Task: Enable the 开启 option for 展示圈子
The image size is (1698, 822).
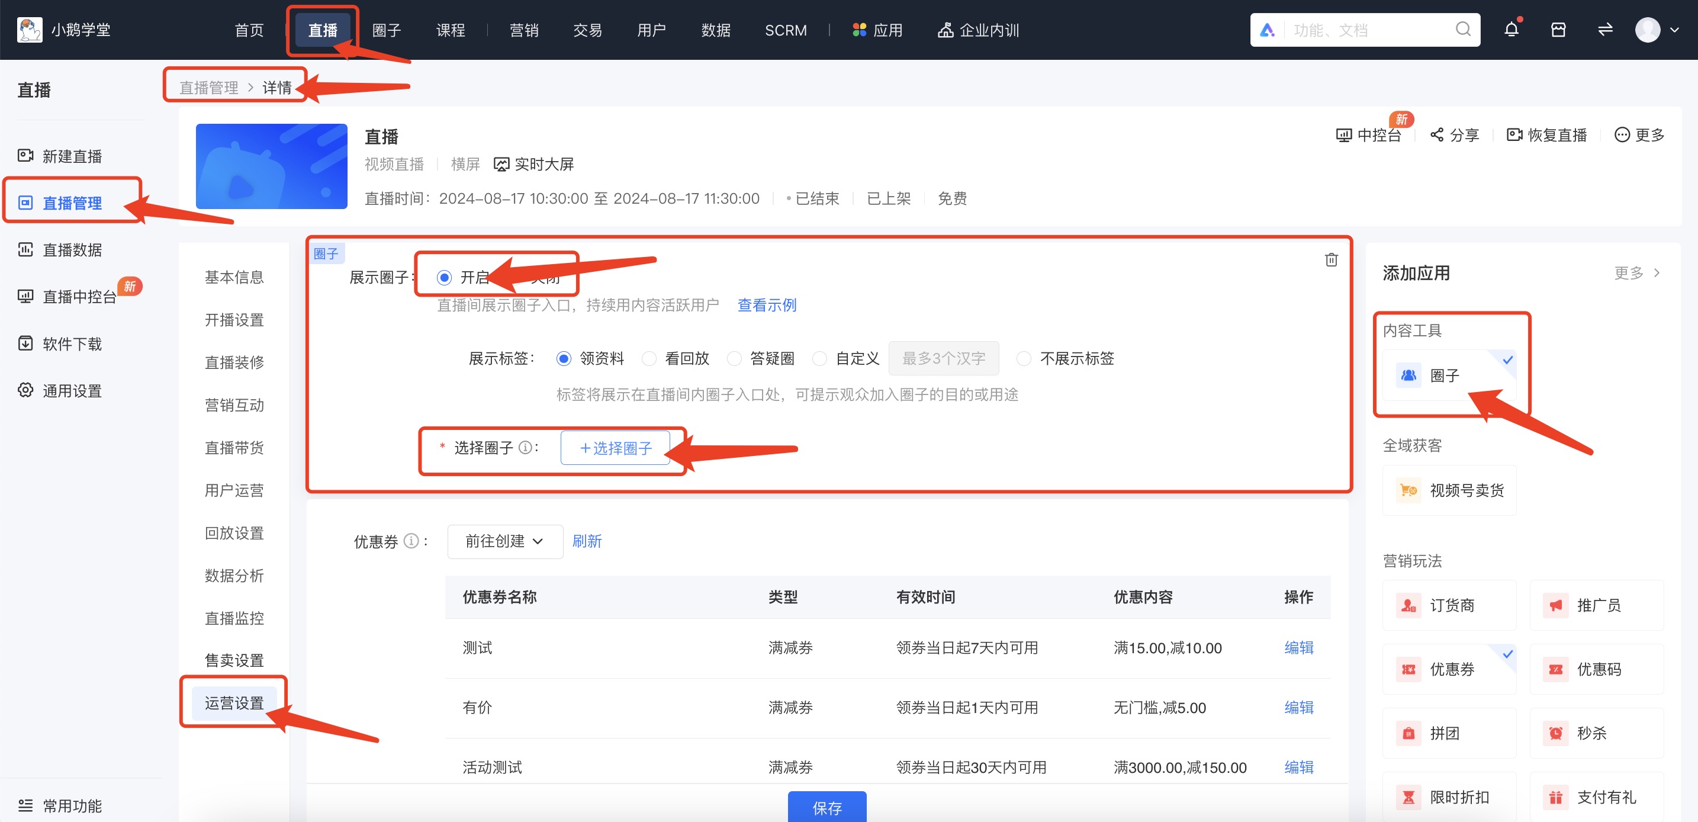Action: (x=444, y=278)
